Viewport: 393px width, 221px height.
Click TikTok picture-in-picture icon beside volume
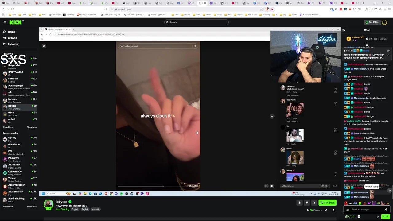pos(266,186)
